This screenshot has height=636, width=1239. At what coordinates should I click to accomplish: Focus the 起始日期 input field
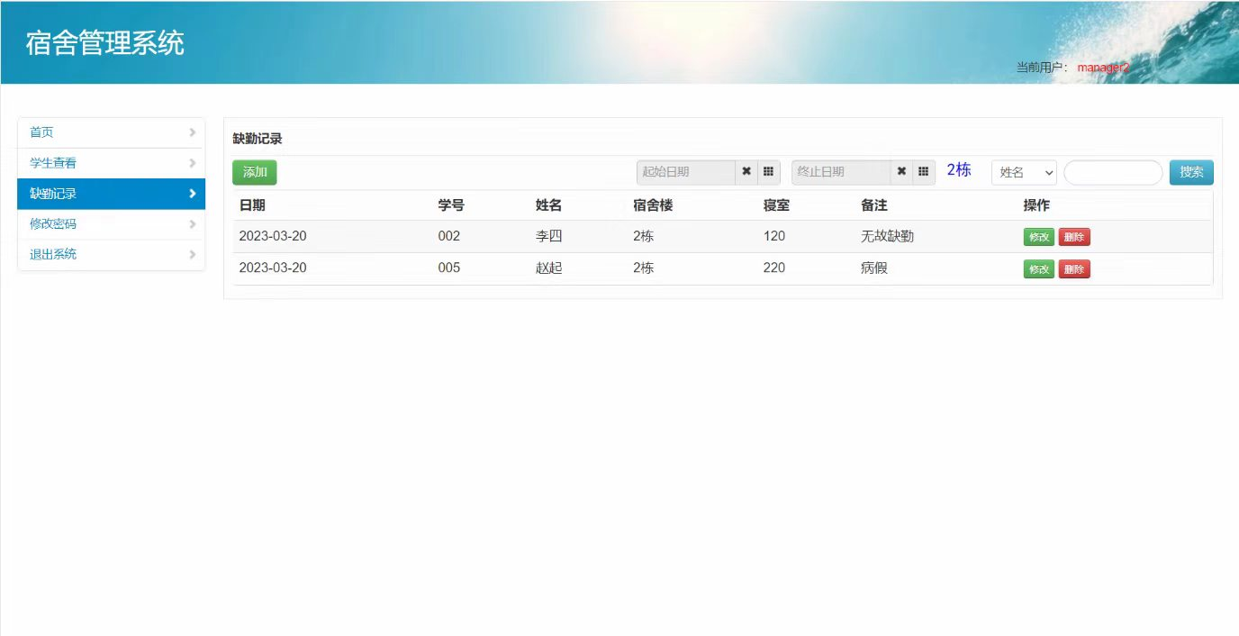(x=686, y=172)
